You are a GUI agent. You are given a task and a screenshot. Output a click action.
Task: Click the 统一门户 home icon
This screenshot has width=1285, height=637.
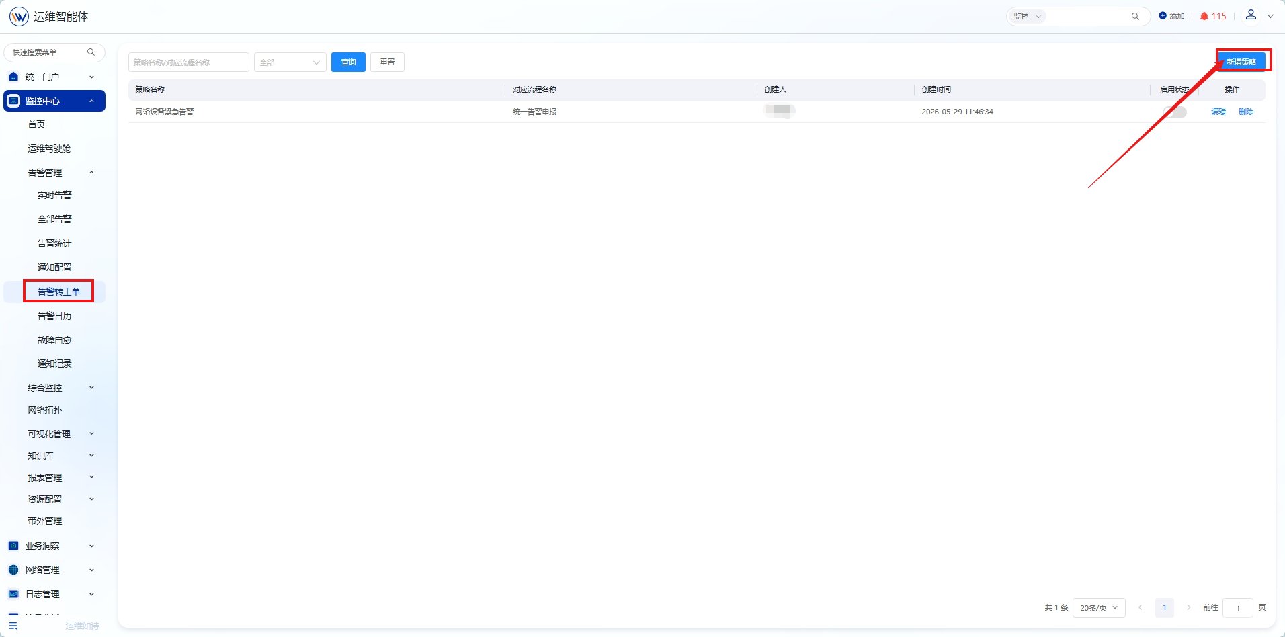tap(13, 77)
